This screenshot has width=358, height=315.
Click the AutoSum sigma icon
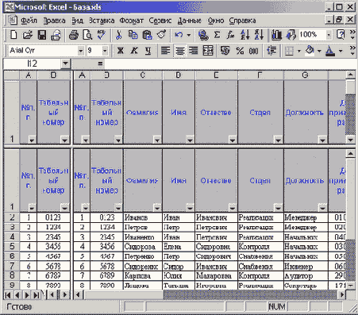point(217,35)
